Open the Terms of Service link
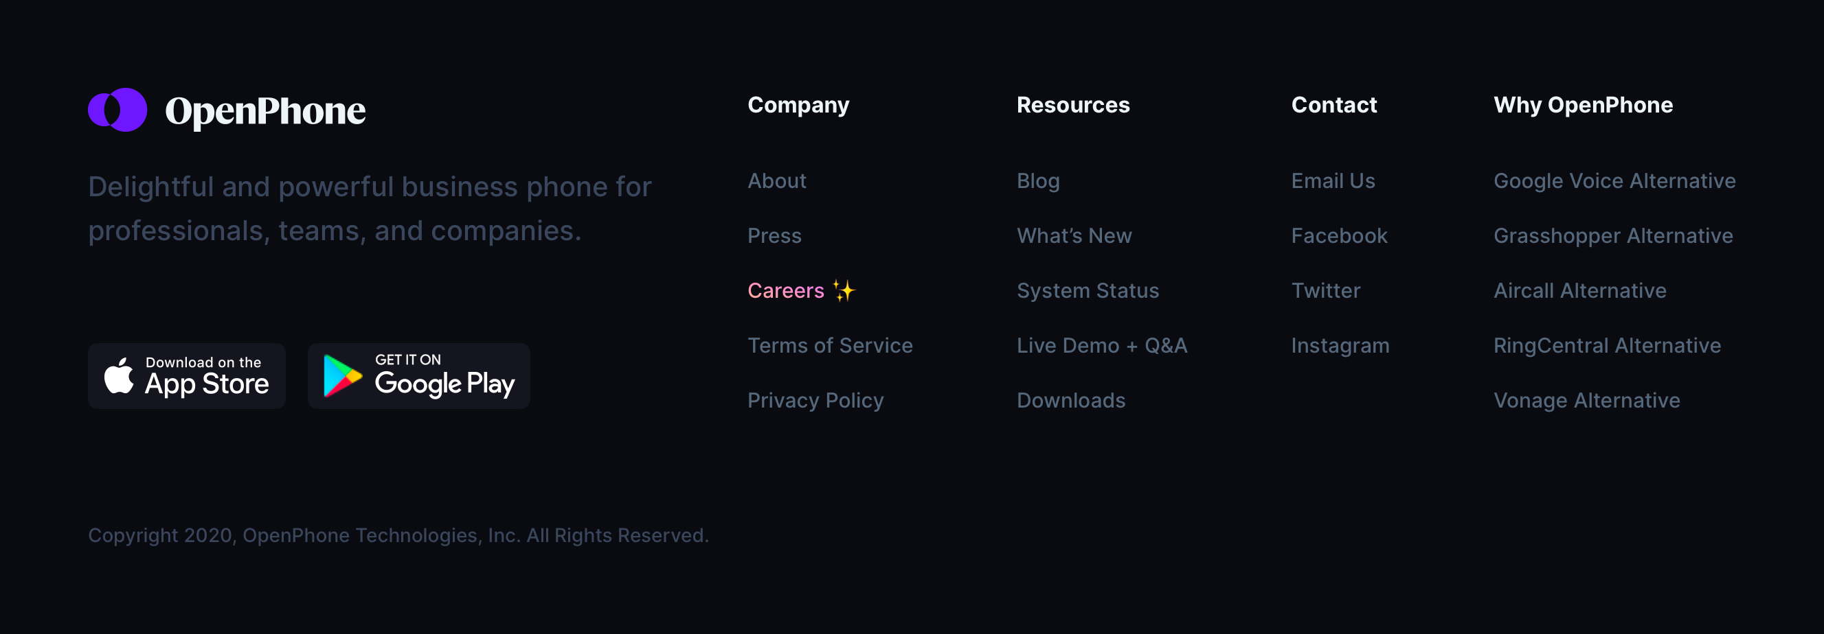1824x634 pixels. [830, 346]
